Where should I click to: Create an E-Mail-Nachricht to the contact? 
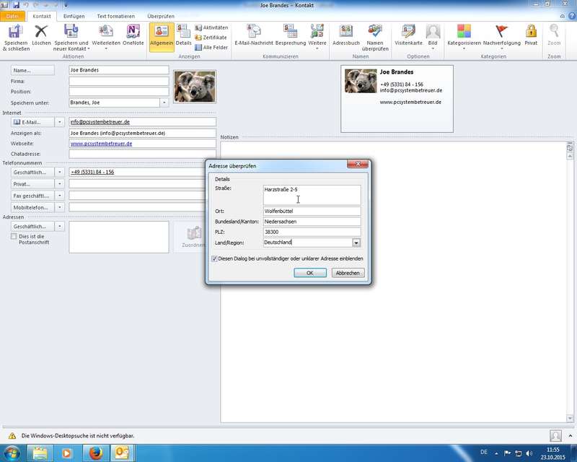tap(254, 32)
